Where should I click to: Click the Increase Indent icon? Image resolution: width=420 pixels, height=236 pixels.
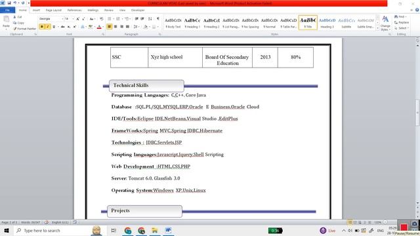[x=142, y=19]
